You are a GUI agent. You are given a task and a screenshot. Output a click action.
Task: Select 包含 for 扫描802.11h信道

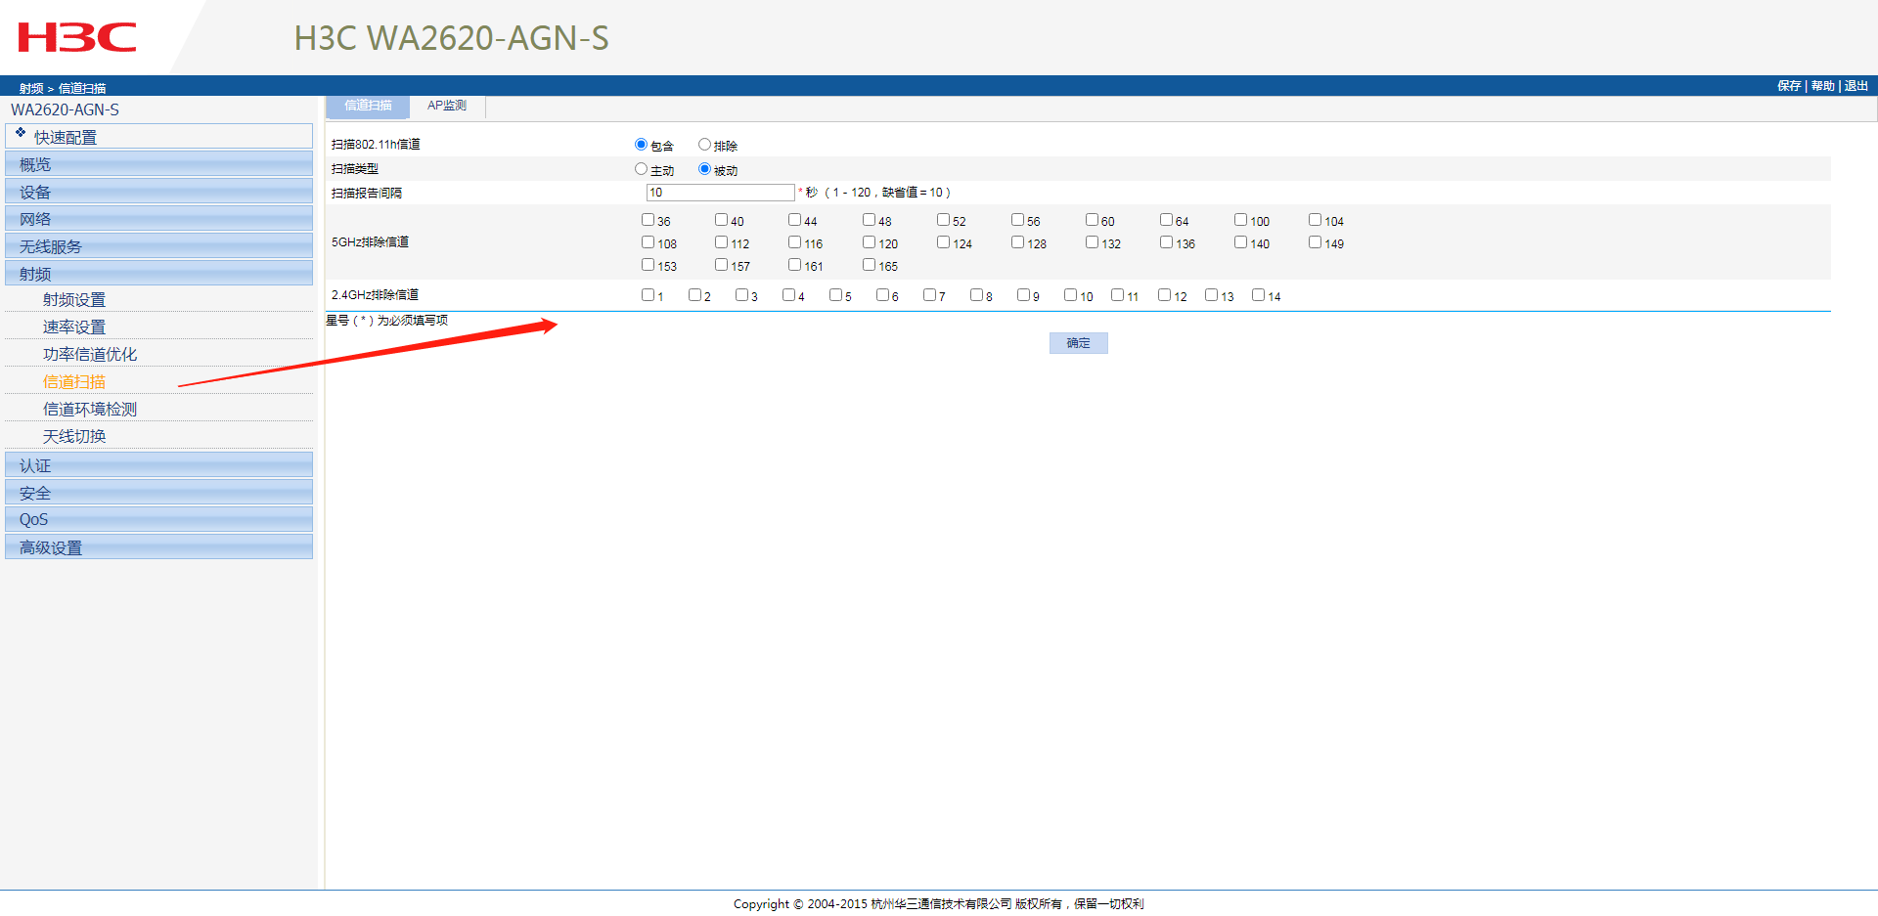pos(641,145)
